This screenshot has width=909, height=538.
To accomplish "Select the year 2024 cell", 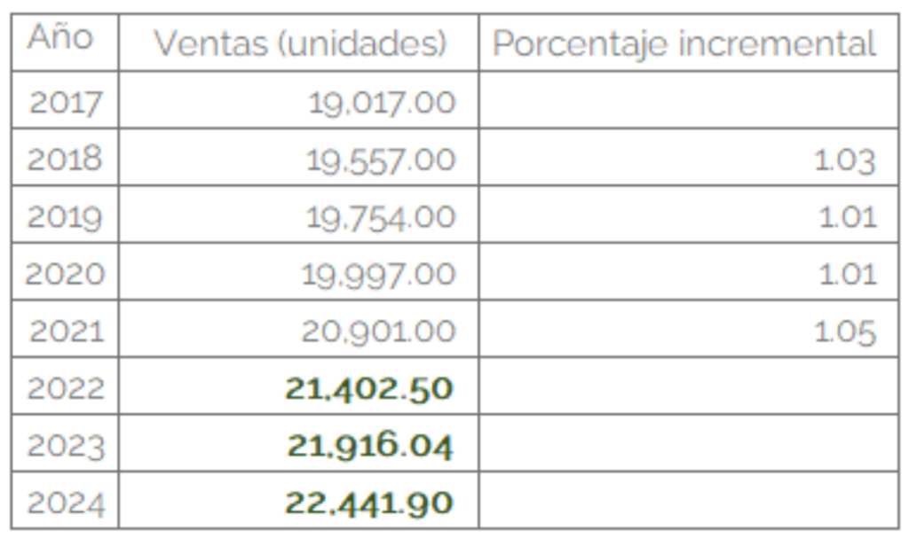I will point(65,501).
